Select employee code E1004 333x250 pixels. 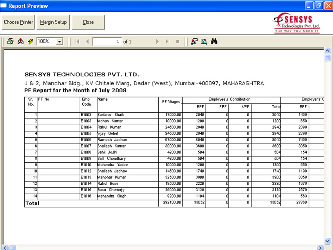pyautogui.click(x=86, y=127)
